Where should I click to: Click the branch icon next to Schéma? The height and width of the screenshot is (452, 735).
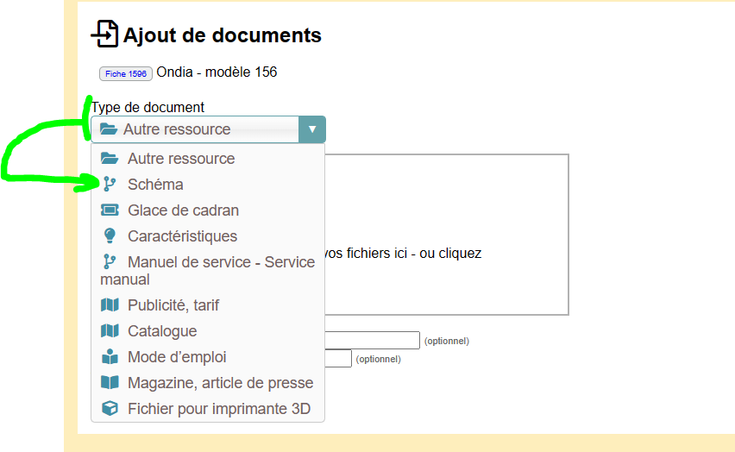[x=109, y=185]
